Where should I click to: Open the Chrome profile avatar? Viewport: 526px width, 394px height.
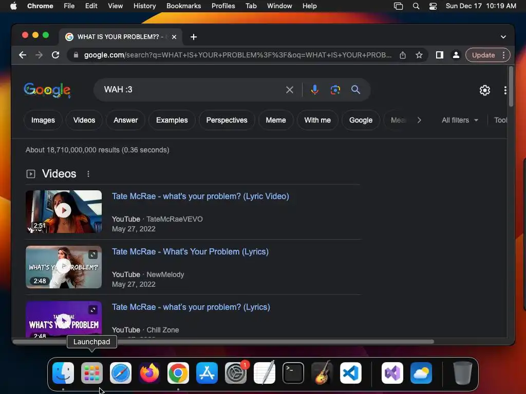(x=456, y=55)
